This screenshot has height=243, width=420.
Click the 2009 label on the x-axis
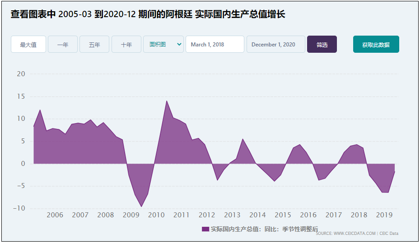pyautogui.click(x=131, y=215)
